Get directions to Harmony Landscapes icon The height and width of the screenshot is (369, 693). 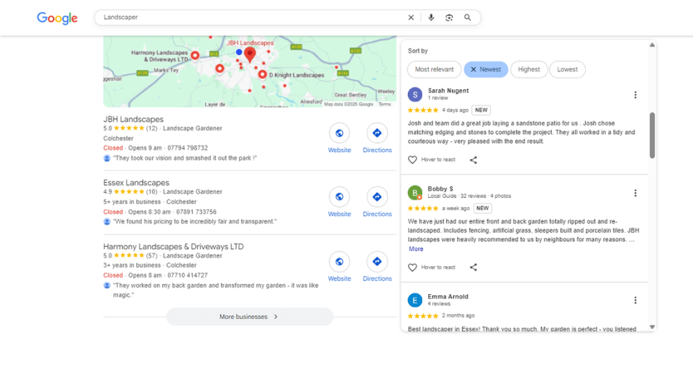pyautogui.click(x=377, y=262)
